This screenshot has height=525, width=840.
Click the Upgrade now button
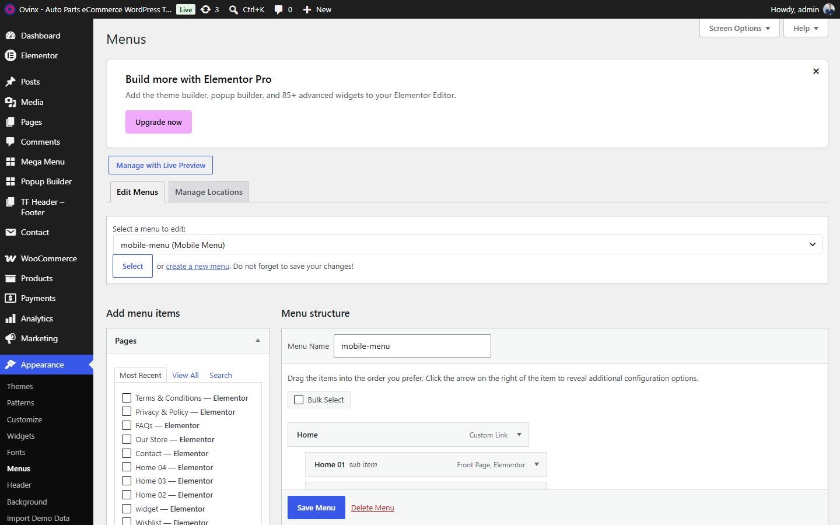[x=159, y=122]
